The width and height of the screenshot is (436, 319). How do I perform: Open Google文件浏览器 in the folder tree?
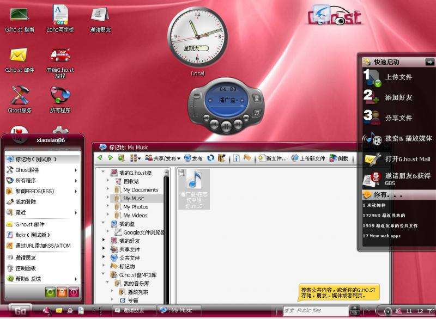pyautogui.click(x=140, y=232)
